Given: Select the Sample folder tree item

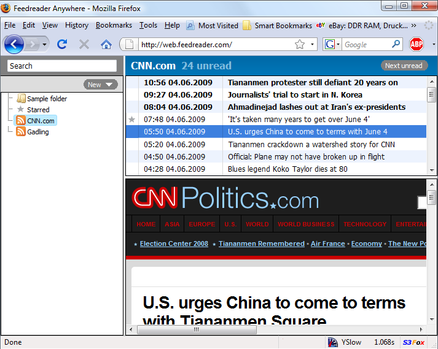Looking at the screenshot, I should point(47,99).
